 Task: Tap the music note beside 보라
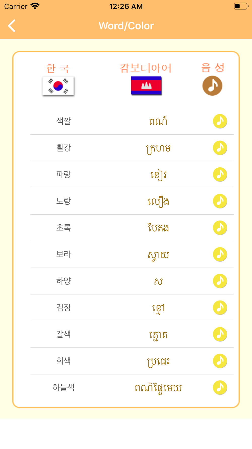[220, 254]
